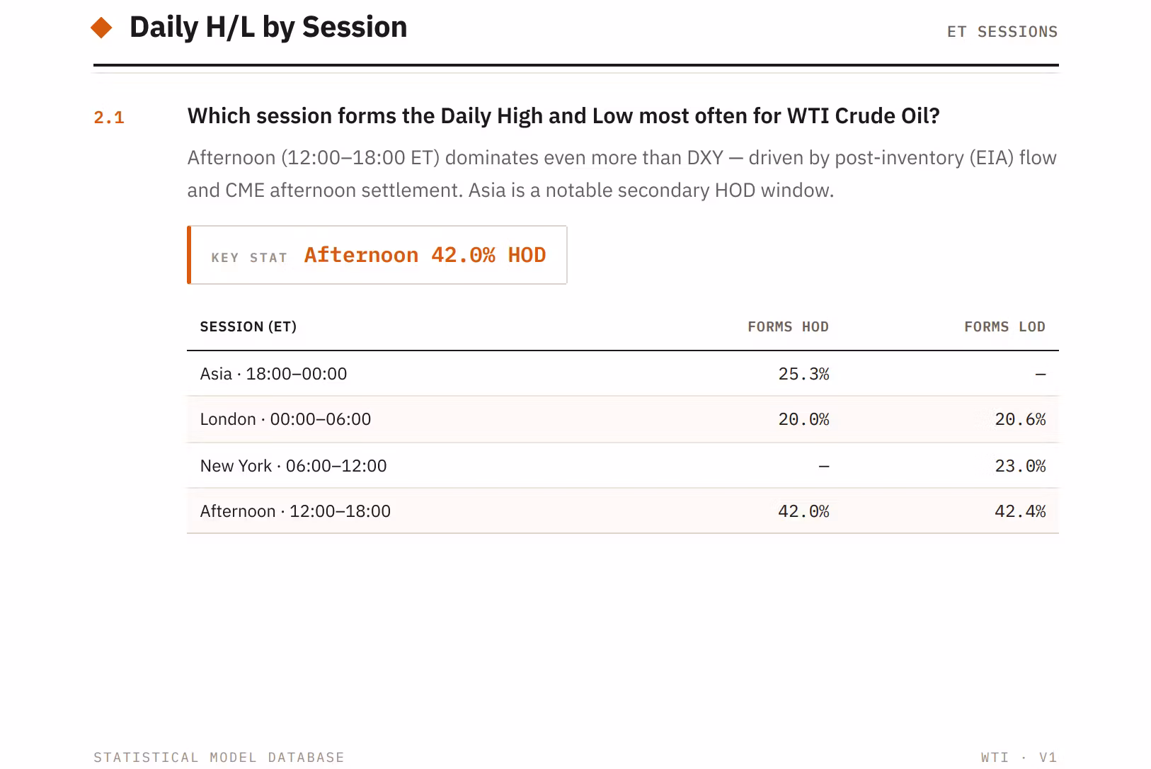The image size is (1151, 769).
Task: Click the WTI · V1 footer label
Action: pyautogui.click(x=1019, y=757)
